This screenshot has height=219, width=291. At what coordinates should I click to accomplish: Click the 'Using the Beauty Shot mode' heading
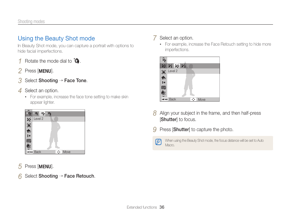coord(56,38)
